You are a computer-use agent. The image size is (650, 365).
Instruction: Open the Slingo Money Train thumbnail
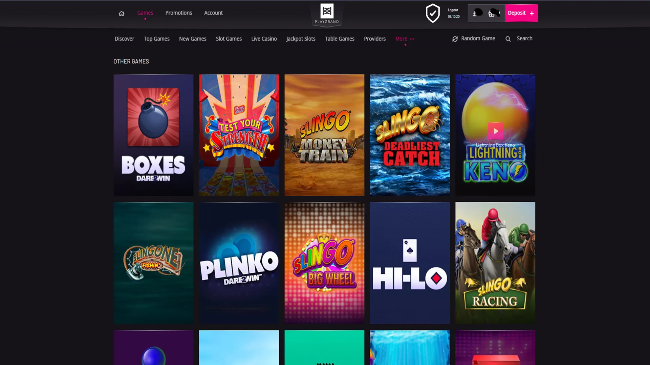[324, 135]
